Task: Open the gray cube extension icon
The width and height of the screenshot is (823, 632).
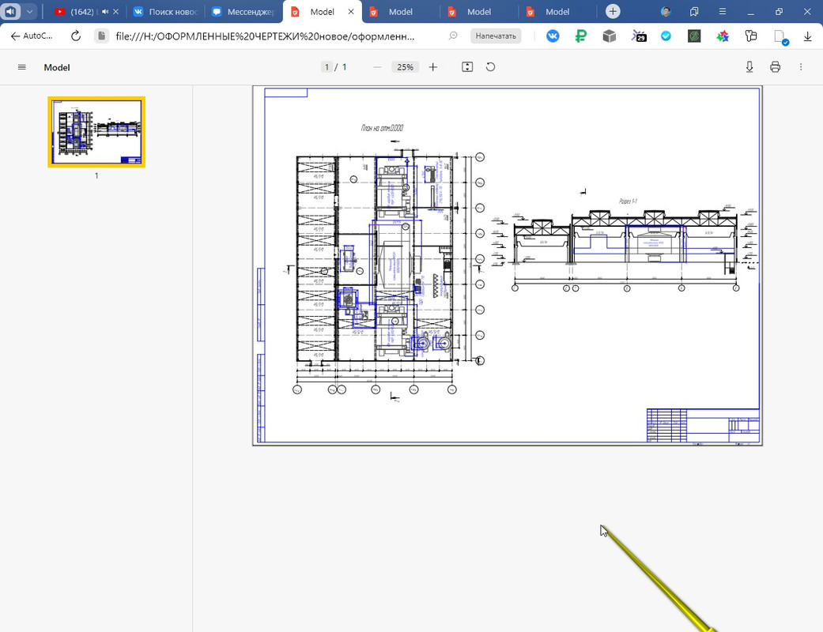Action: tap(610, 36)
